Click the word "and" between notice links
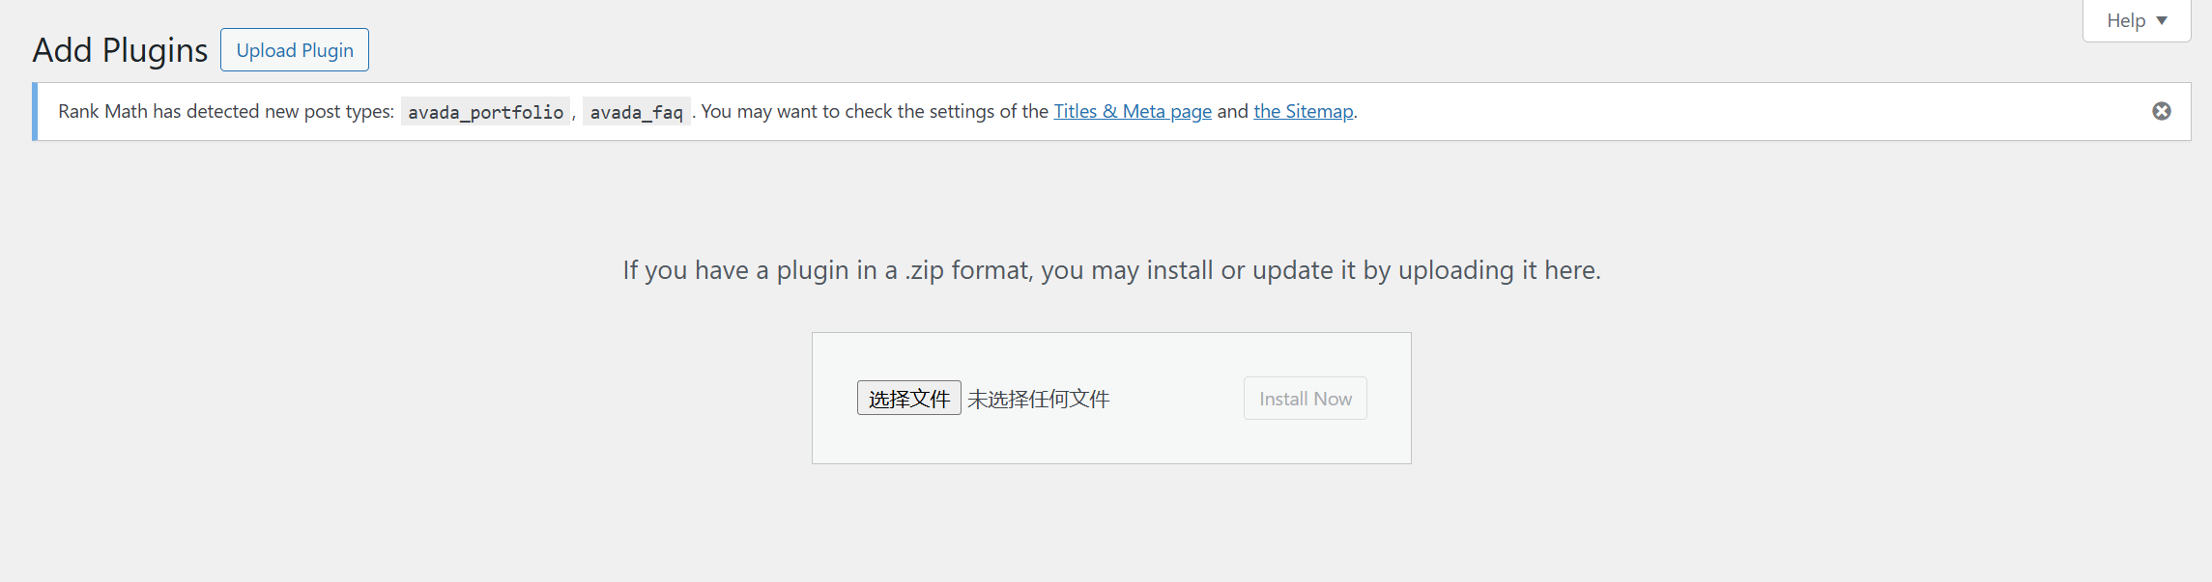The height and width of the screenshot is (582, 2212). click(1232, 111)
